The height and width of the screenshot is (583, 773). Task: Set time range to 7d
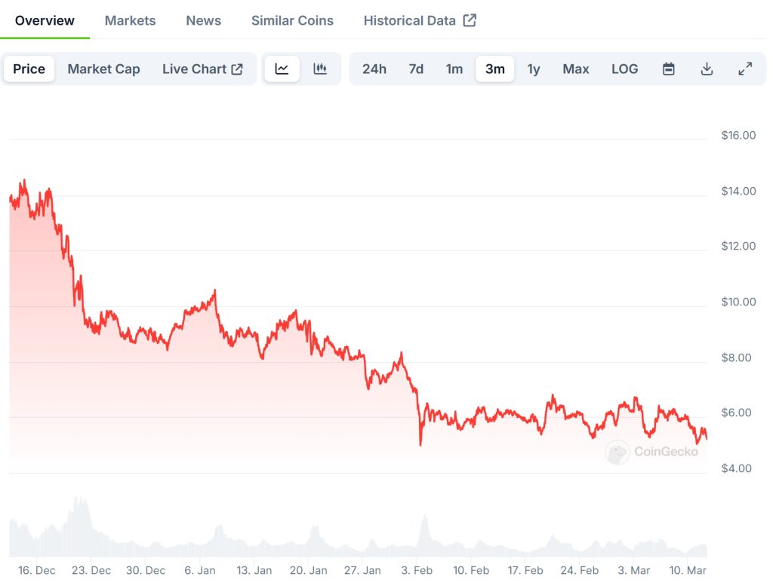tap(416, 69)
